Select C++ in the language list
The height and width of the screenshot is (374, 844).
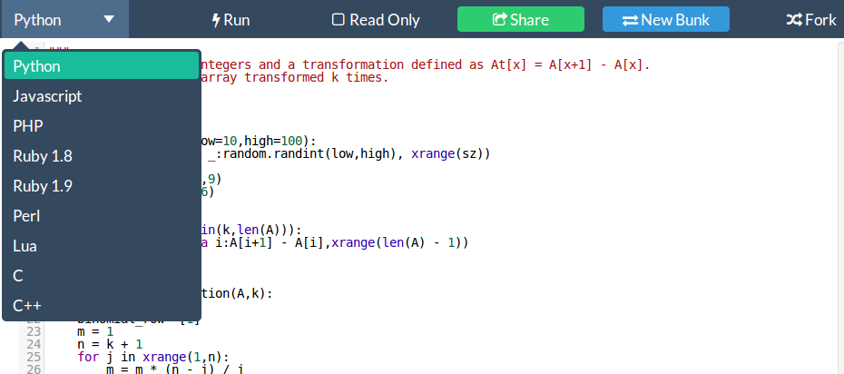click(102, 306)
